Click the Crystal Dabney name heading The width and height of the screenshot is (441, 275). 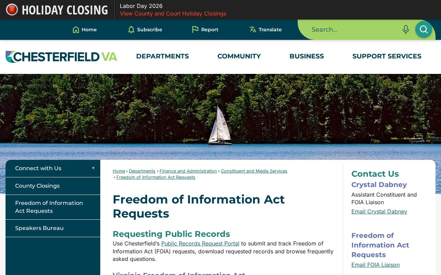(x=379, y=185)
